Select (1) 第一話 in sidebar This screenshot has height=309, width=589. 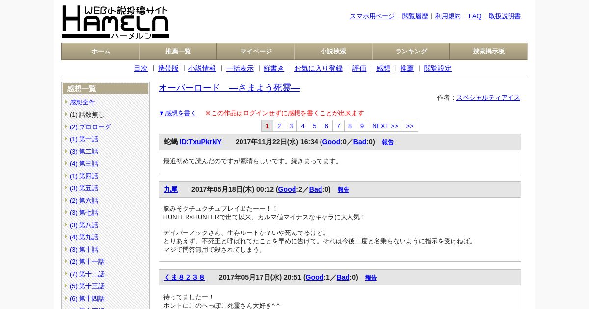pos(84,139)
